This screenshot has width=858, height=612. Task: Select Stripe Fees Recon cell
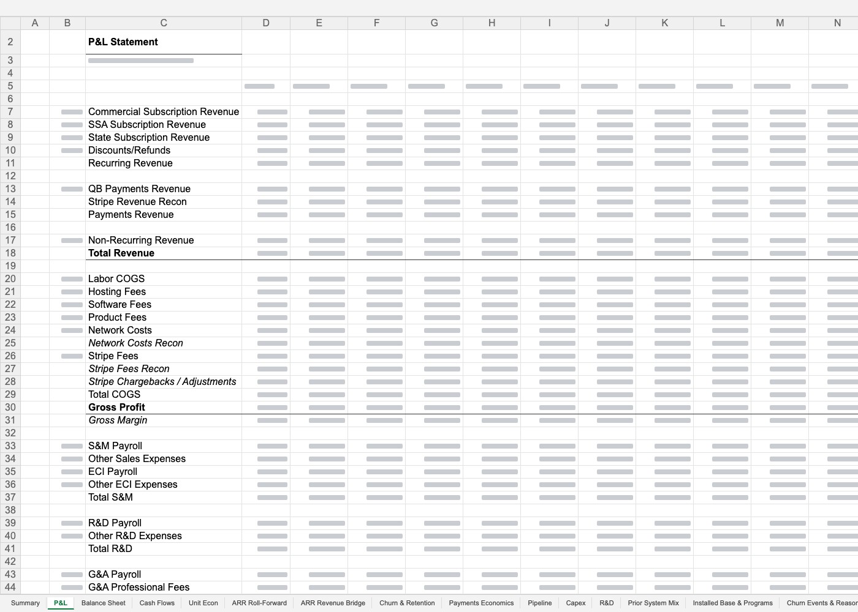164,369
